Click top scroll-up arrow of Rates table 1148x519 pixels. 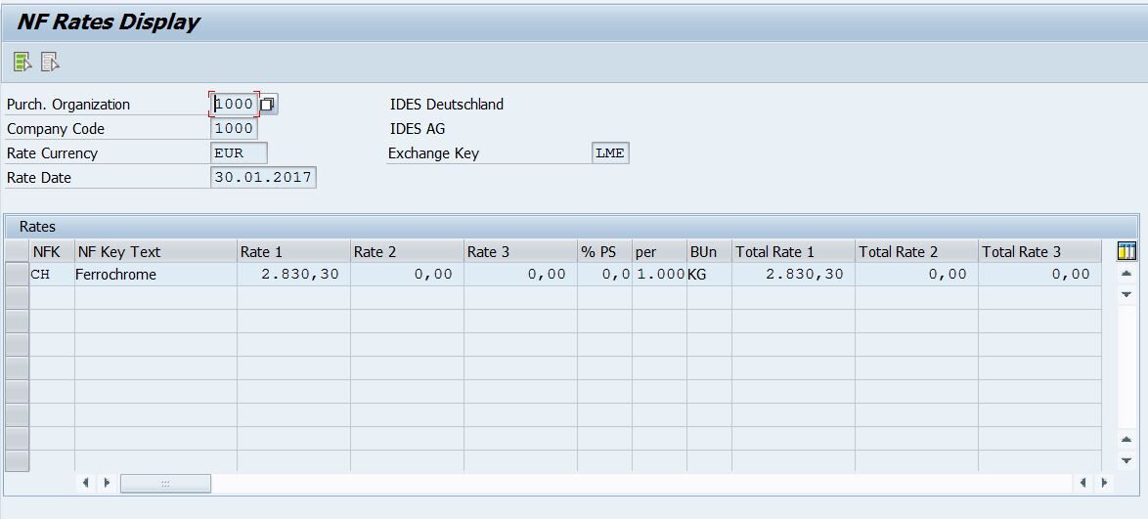coord(1126,274)
